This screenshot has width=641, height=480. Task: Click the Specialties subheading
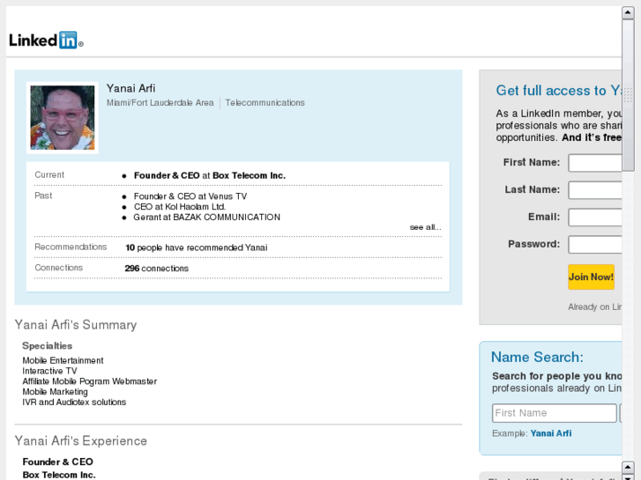[x=47, y=346]
